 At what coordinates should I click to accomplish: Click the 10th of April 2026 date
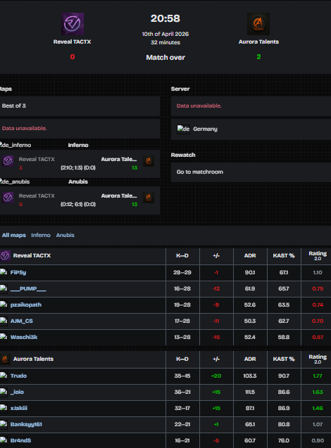click(x=165, y=34)
